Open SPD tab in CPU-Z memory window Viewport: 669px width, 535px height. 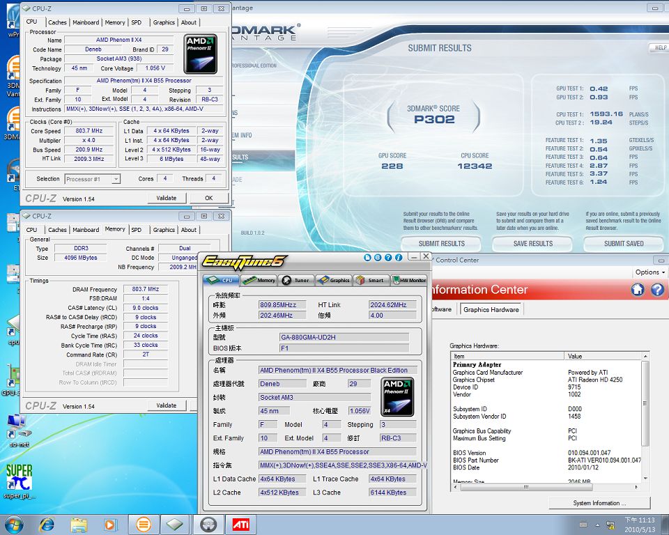pos(137,229)
